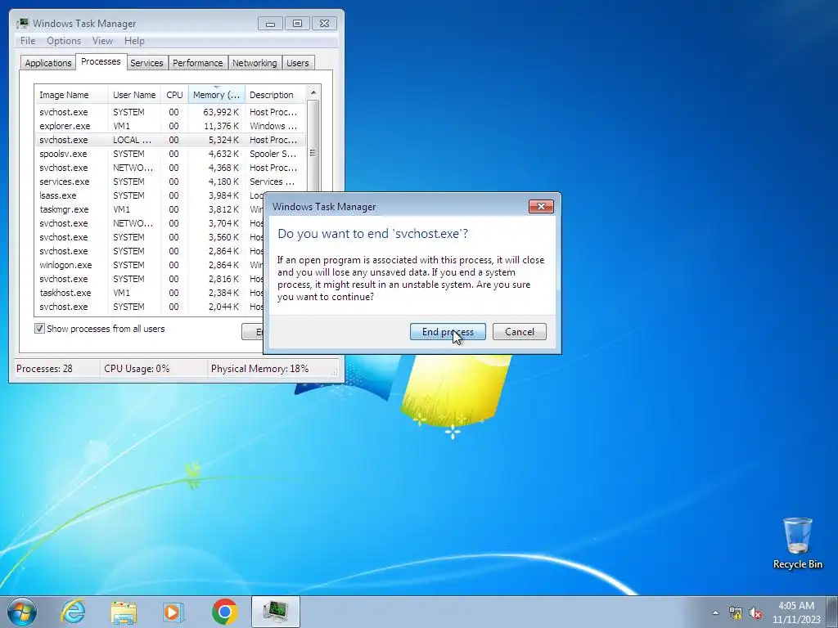Sort by Image Name column header
Screen dimensions: 838x628
[71, 95]
